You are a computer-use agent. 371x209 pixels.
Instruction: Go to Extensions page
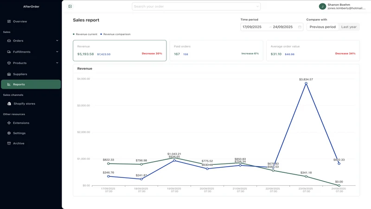31,123
